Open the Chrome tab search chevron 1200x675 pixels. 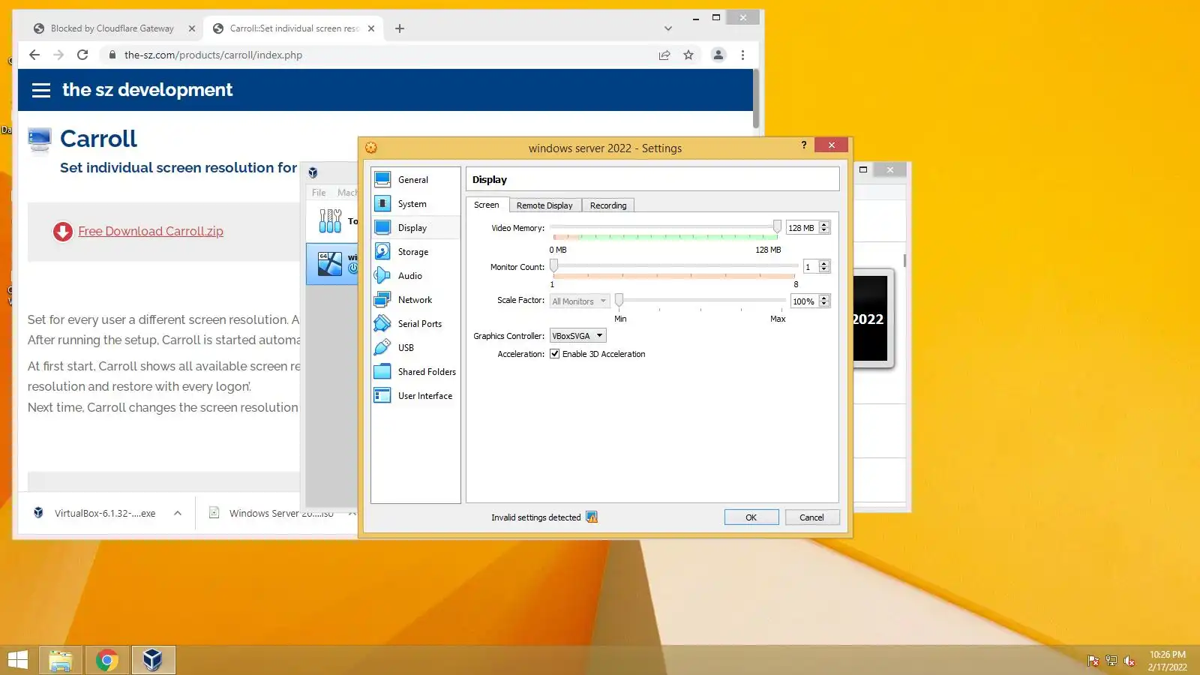668,28
